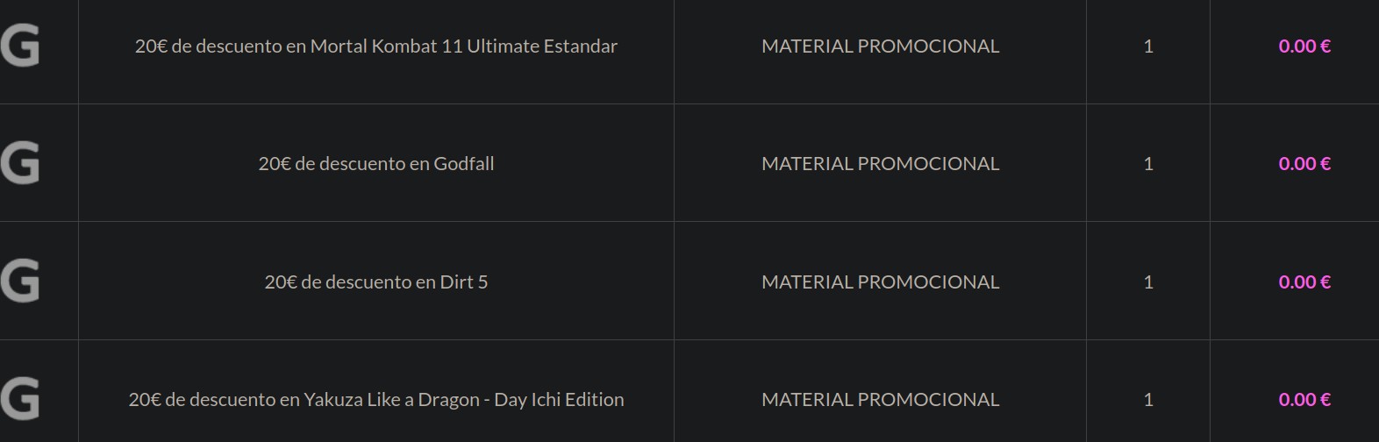Click quantity 1 in Mortal Kombat row

click(1148, 46)
